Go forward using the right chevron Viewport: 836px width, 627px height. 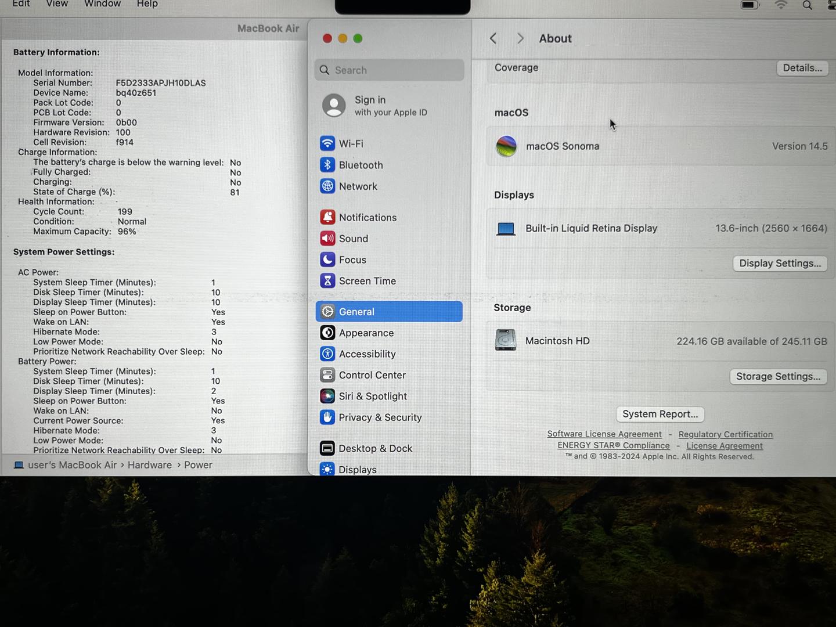click(520, 38)
